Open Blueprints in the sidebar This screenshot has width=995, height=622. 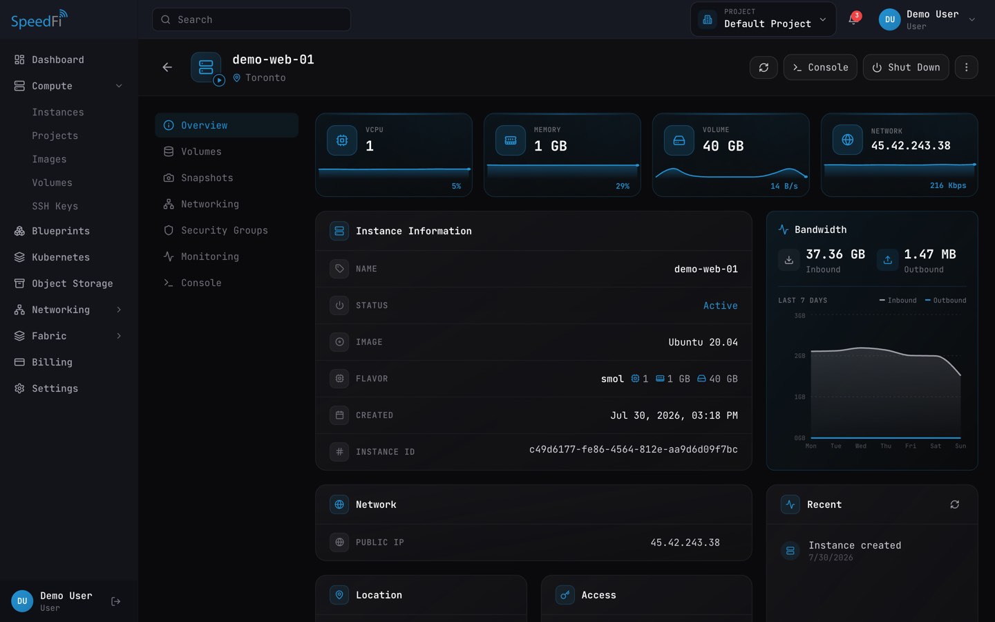(69, 231)
